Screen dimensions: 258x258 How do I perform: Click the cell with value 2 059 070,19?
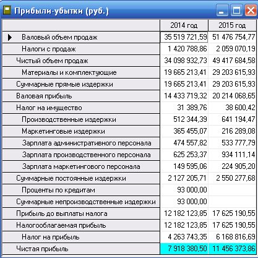232,49
